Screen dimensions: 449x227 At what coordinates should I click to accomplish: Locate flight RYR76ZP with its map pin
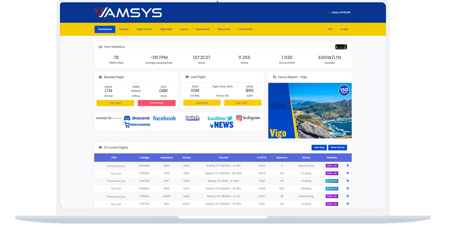348,181
